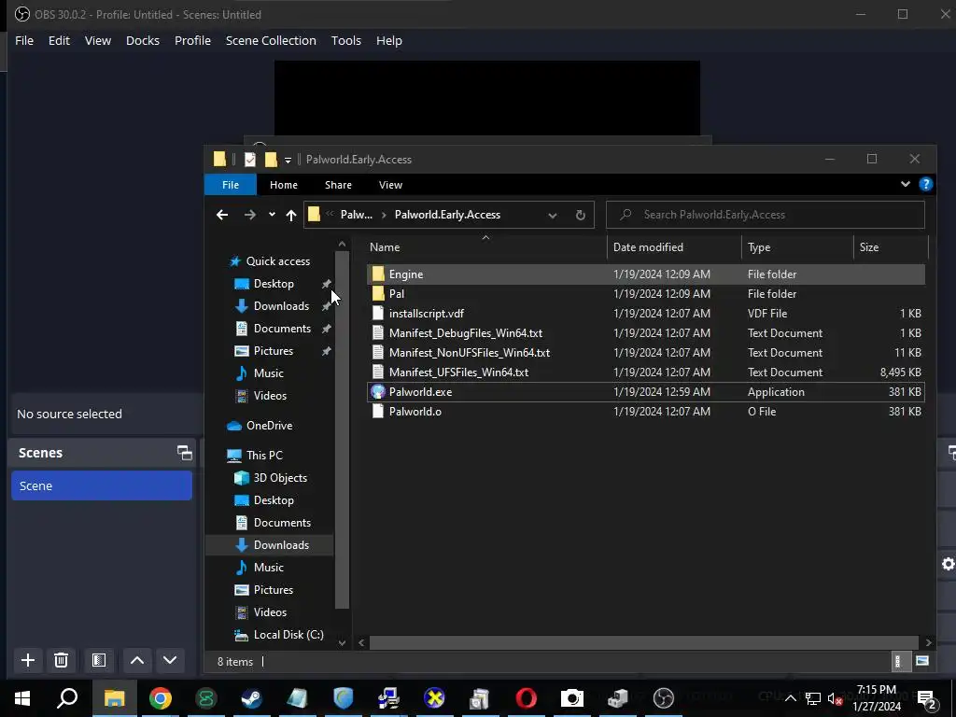Screen dimensions: 956x717
Task: Open OBS Studio taskbar icon
Action: tap(664, 698)
